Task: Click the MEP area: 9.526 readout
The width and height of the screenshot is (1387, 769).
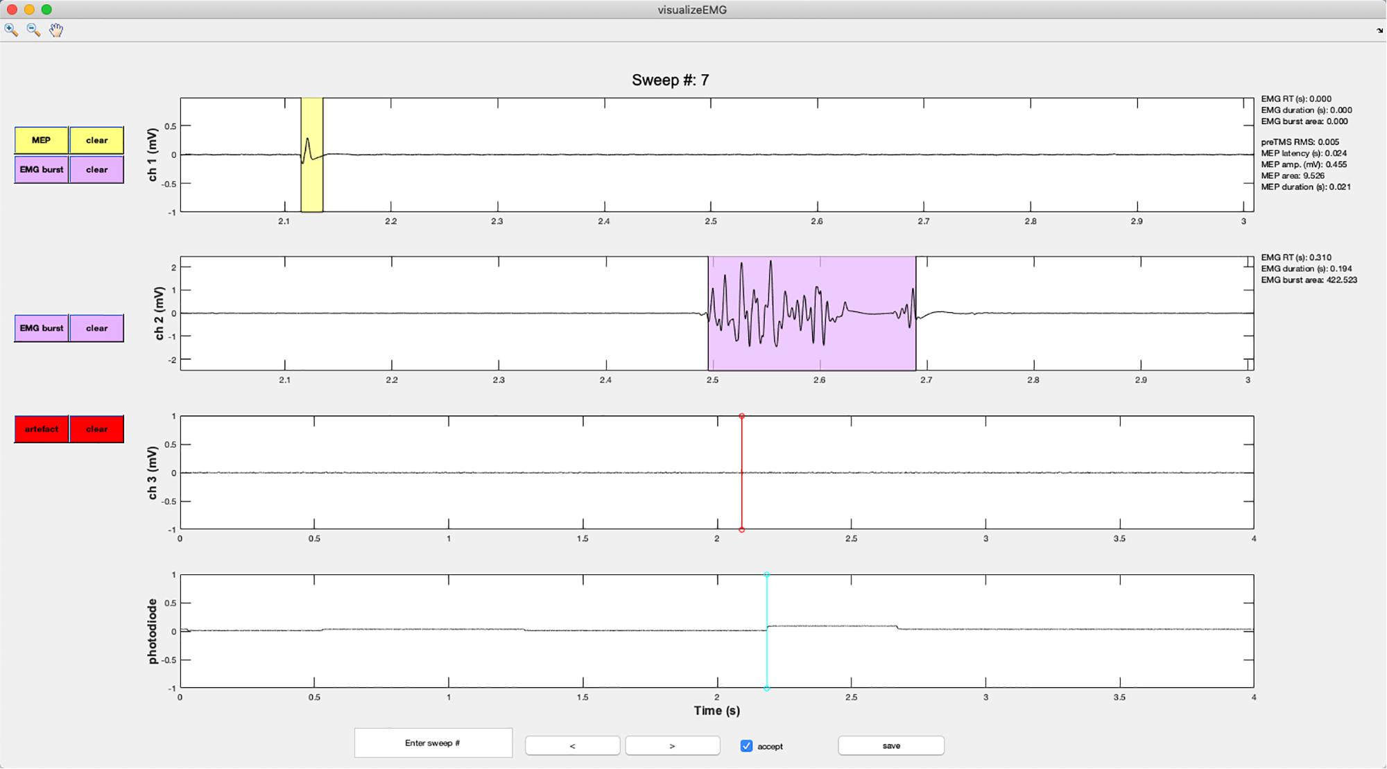Action: [1293, 176]
